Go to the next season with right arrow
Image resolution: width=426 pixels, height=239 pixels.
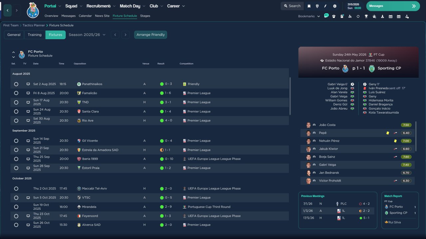click(x=125, y=35)
